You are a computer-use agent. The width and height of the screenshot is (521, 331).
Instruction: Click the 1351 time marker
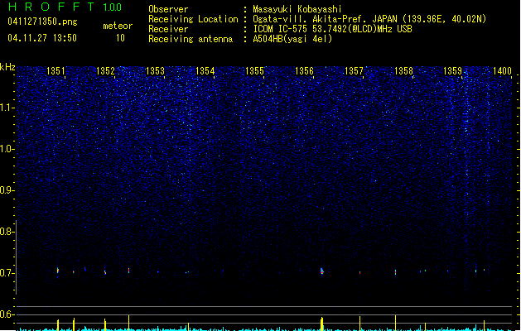click(55, 71)
